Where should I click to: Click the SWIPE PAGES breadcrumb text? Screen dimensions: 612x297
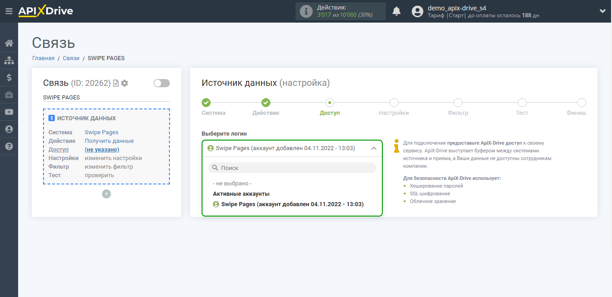click(106, 58)
